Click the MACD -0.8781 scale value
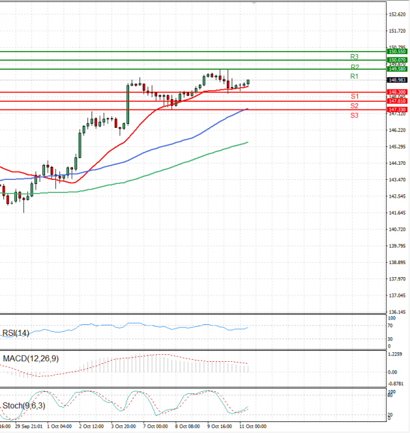 coord(396,384)
